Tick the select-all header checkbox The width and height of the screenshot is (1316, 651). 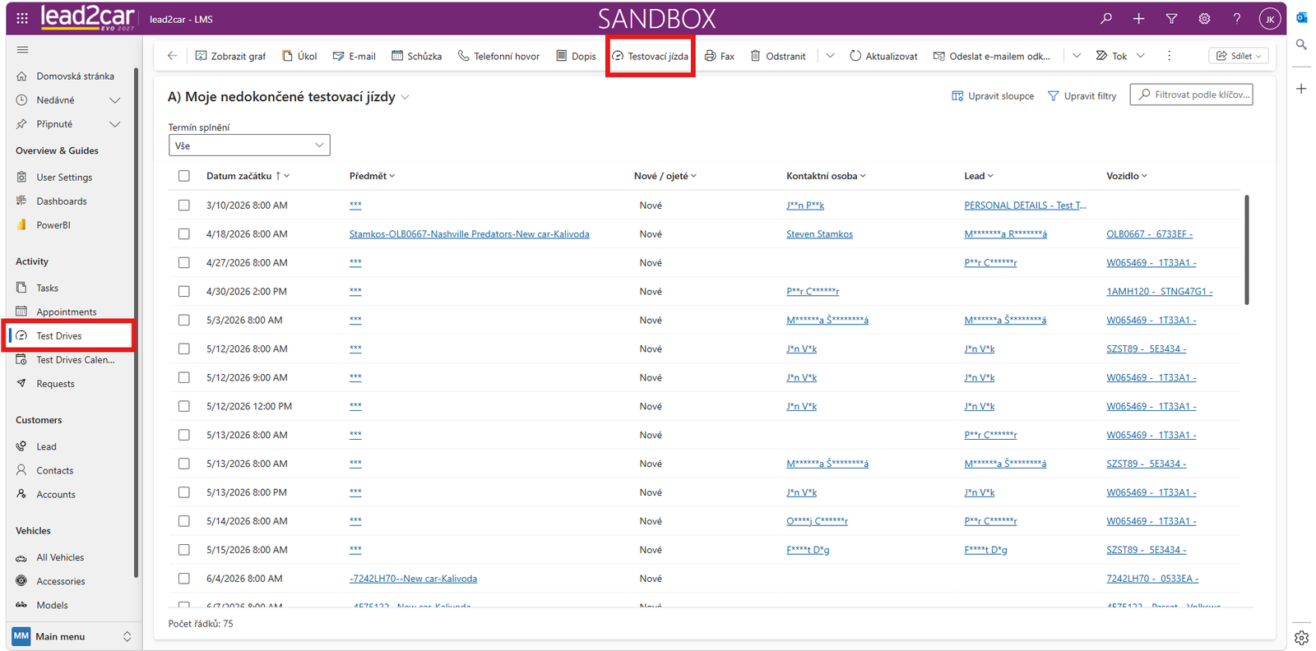pos(183,176)
